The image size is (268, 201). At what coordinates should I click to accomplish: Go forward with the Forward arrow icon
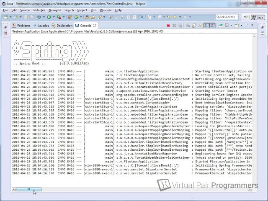pos(185,17)
